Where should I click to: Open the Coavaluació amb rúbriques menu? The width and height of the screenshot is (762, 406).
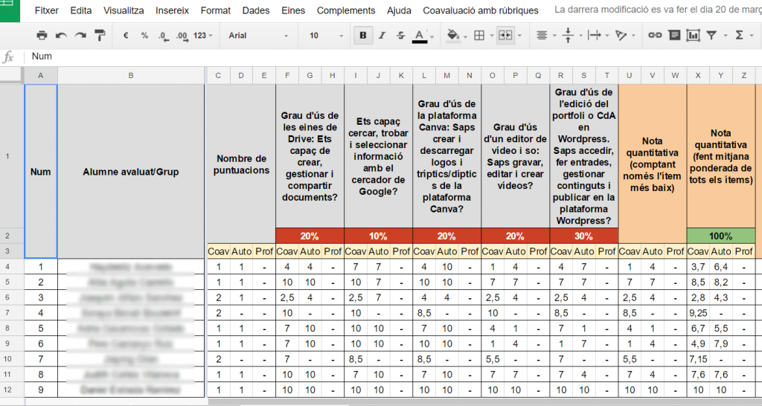click(x=480, y=10)
